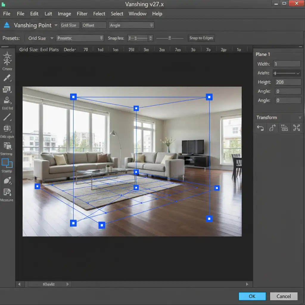Open the Window menu
This screenshot has height=305, width=305.
137,14
